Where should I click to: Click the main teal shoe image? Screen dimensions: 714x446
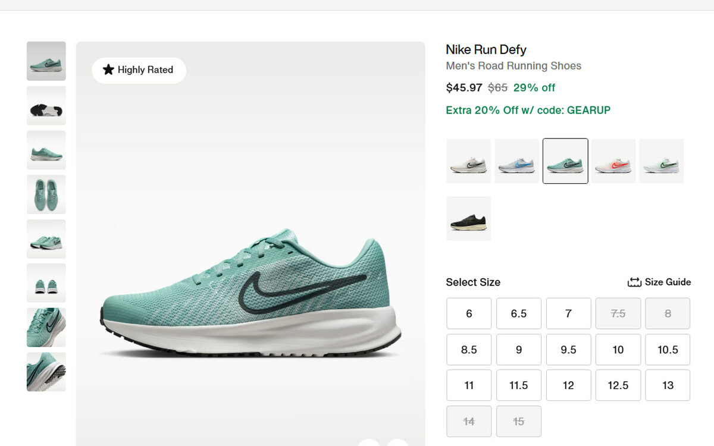[x=250, y=291]
